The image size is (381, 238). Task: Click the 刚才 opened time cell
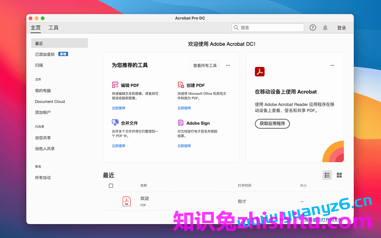[x=242, y=202]
